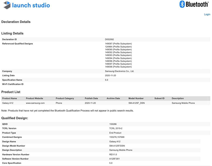
Task: Open the Login link
Action: click(207, 14)
